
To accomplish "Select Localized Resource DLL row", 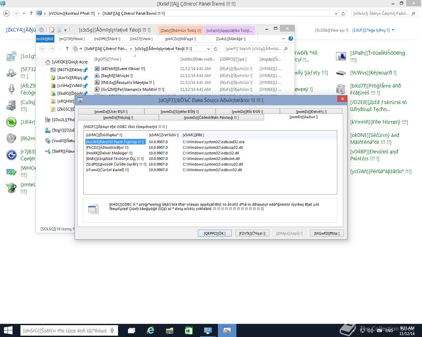I will pos(211,159).
